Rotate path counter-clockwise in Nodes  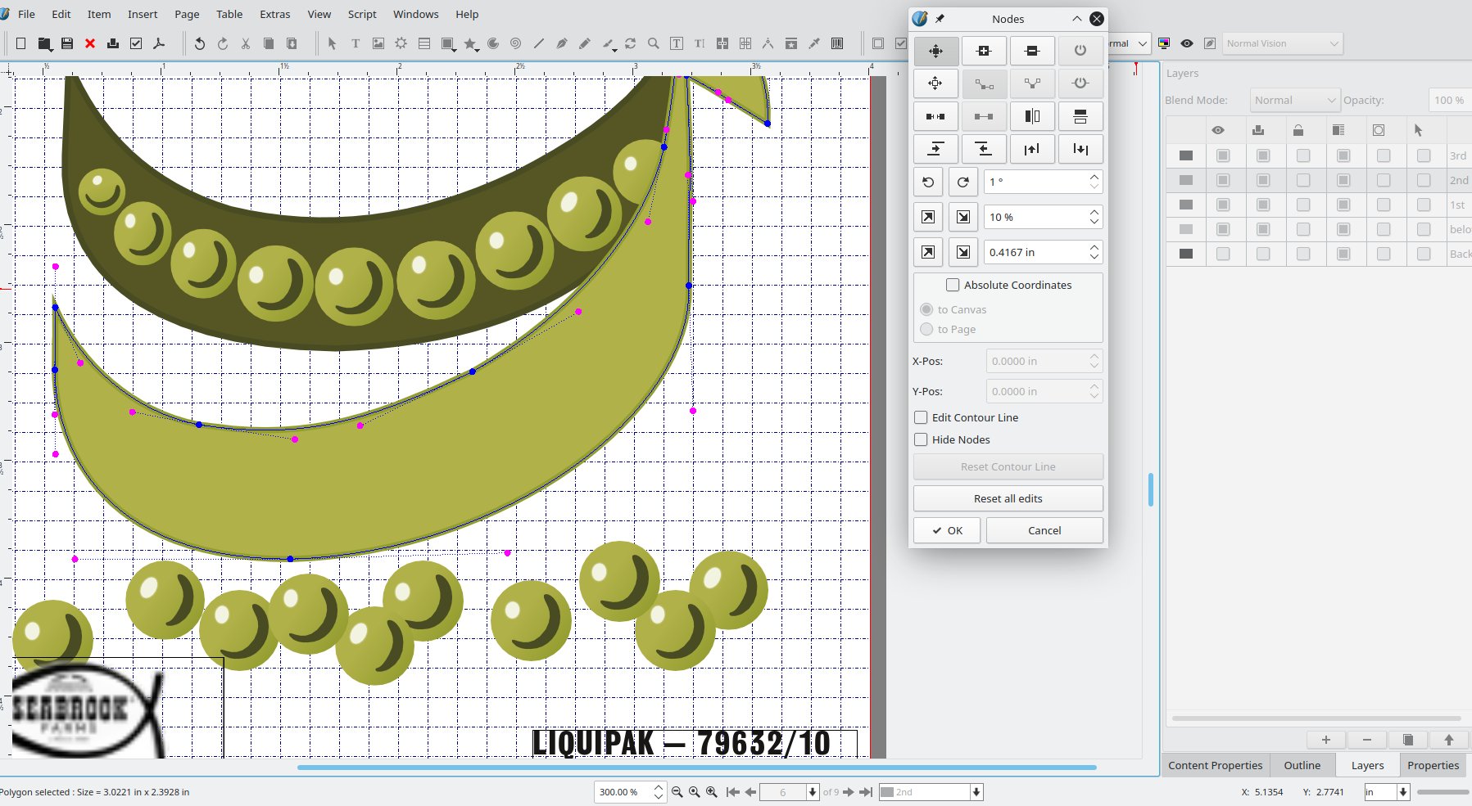coord(928,182)
